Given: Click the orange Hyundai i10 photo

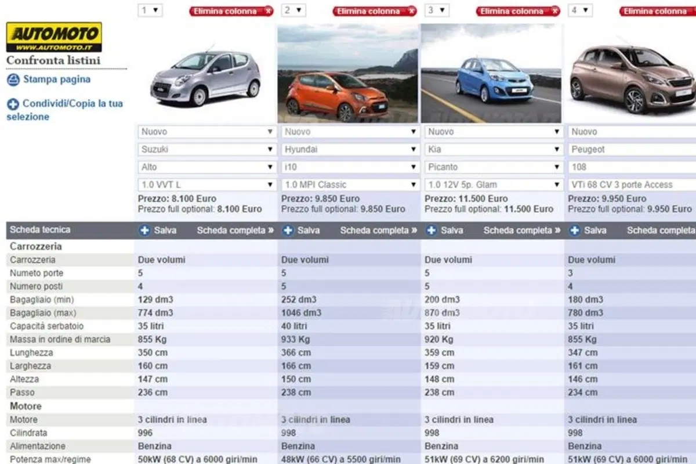Looking at the screenshot, I should pos(348,73).
